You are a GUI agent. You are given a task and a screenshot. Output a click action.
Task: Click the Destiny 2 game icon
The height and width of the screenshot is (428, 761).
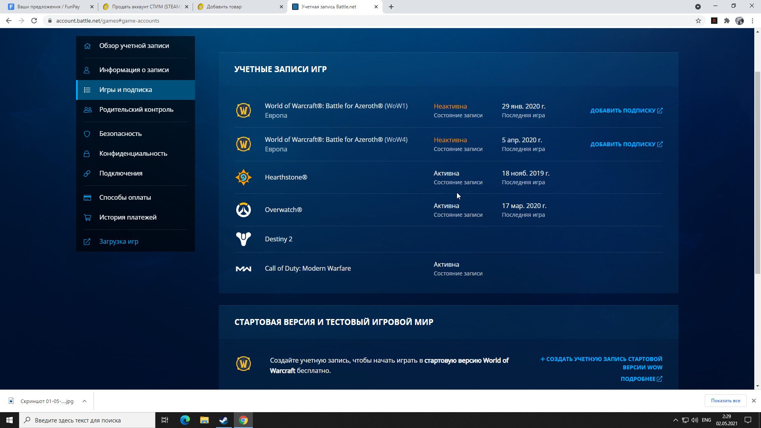[243, 239]
